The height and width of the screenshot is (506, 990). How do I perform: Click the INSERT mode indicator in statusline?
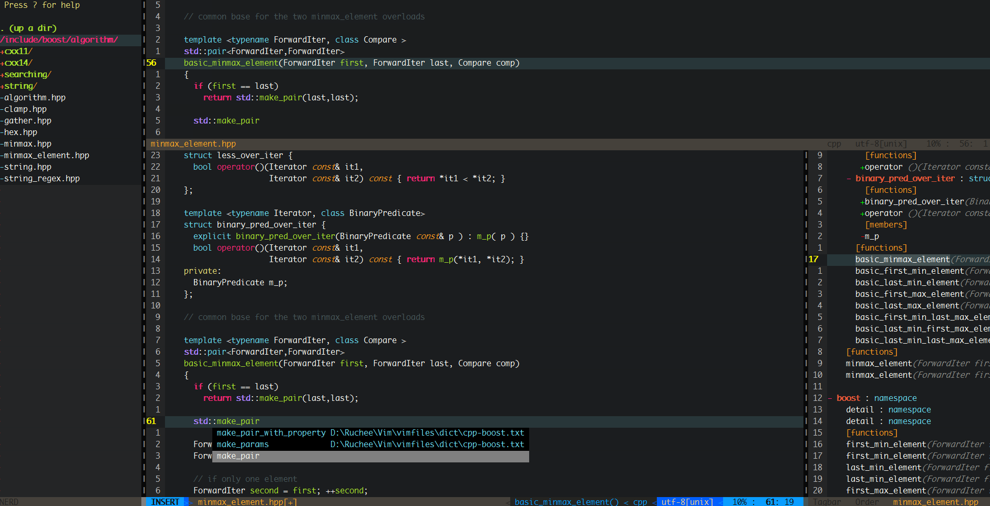[164, 502]
